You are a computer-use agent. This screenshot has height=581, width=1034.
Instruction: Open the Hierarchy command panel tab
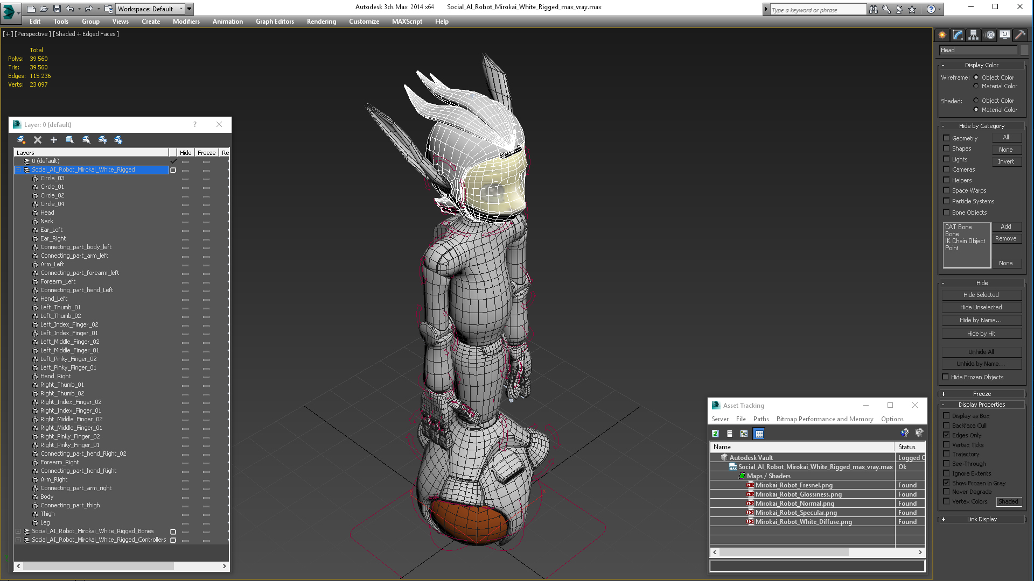(x=973, y=35)
